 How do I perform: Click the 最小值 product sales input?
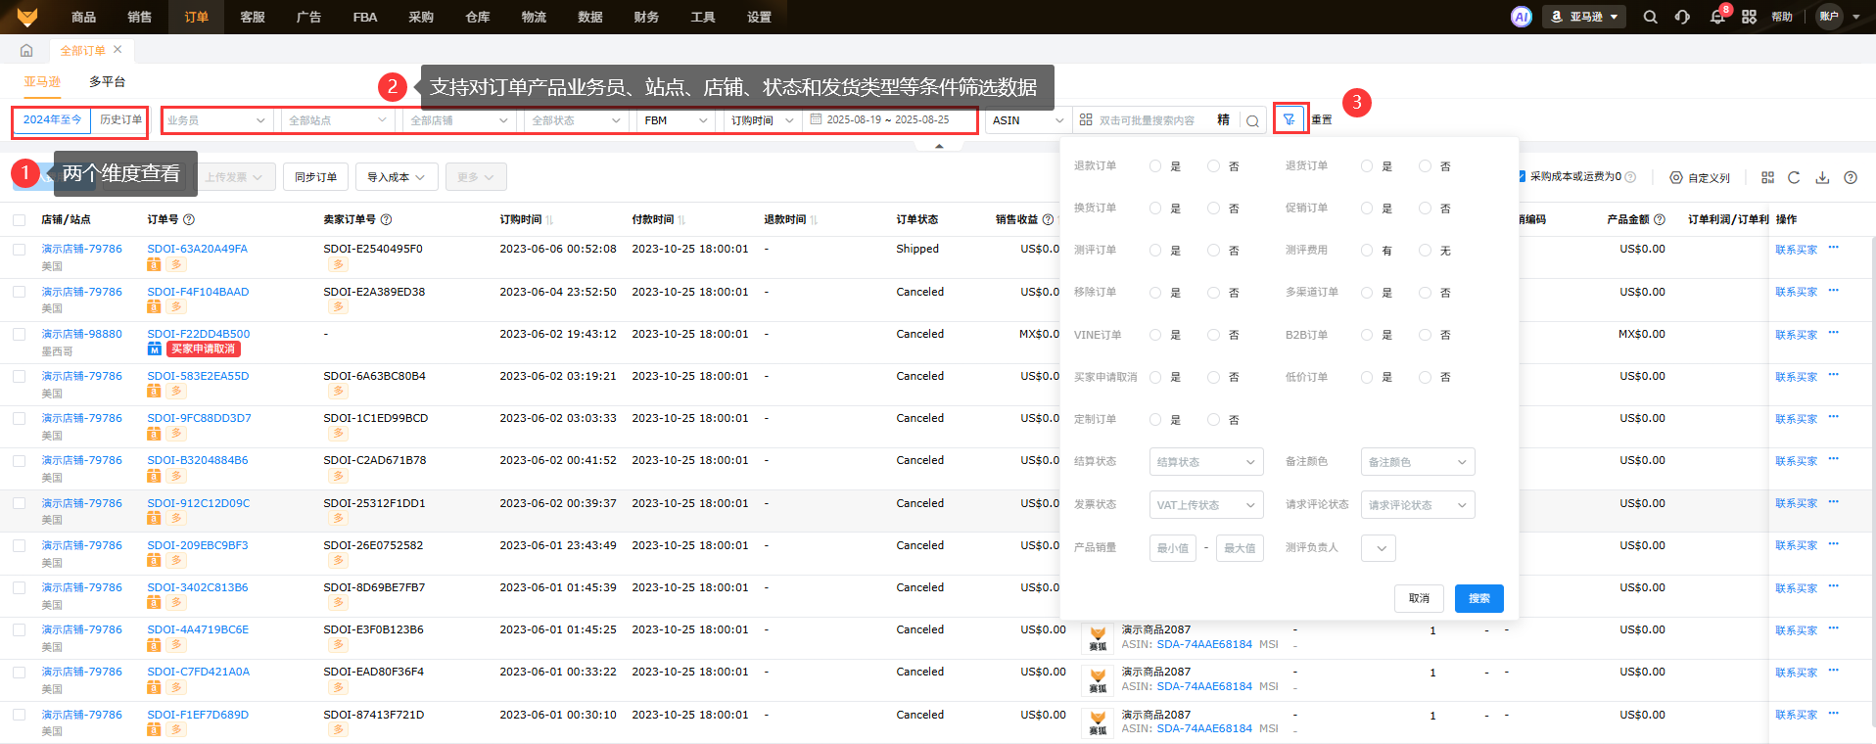pos(1172,548)
